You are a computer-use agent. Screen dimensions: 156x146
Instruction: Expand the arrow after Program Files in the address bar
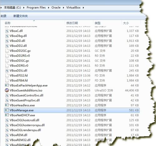coord(49,7)
